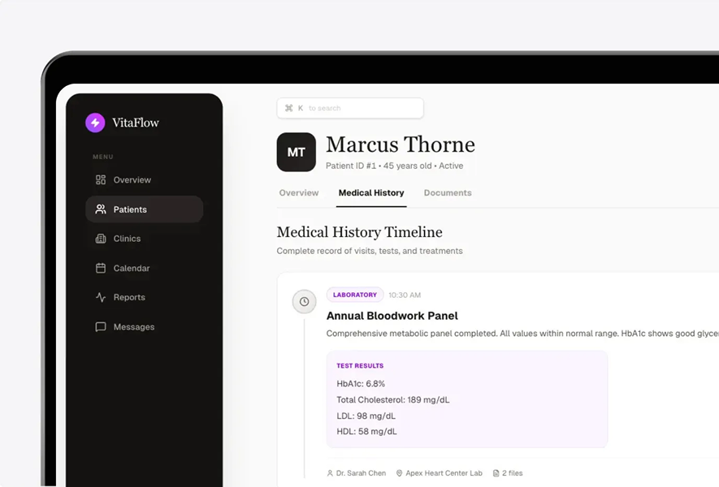Go to Clinics in the sidebar
This screenshot has width=719, height=487.
click(x=144, y=239)
